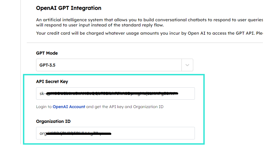Click the 'Login to' helper text

44,107
